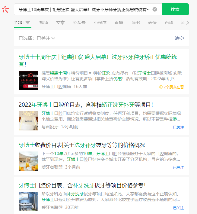Click snippet starting 牙博士口腔门店均实行透明收费
Image resolution: width=197 pixels, height=214 pixels.
tap(111, 116)
